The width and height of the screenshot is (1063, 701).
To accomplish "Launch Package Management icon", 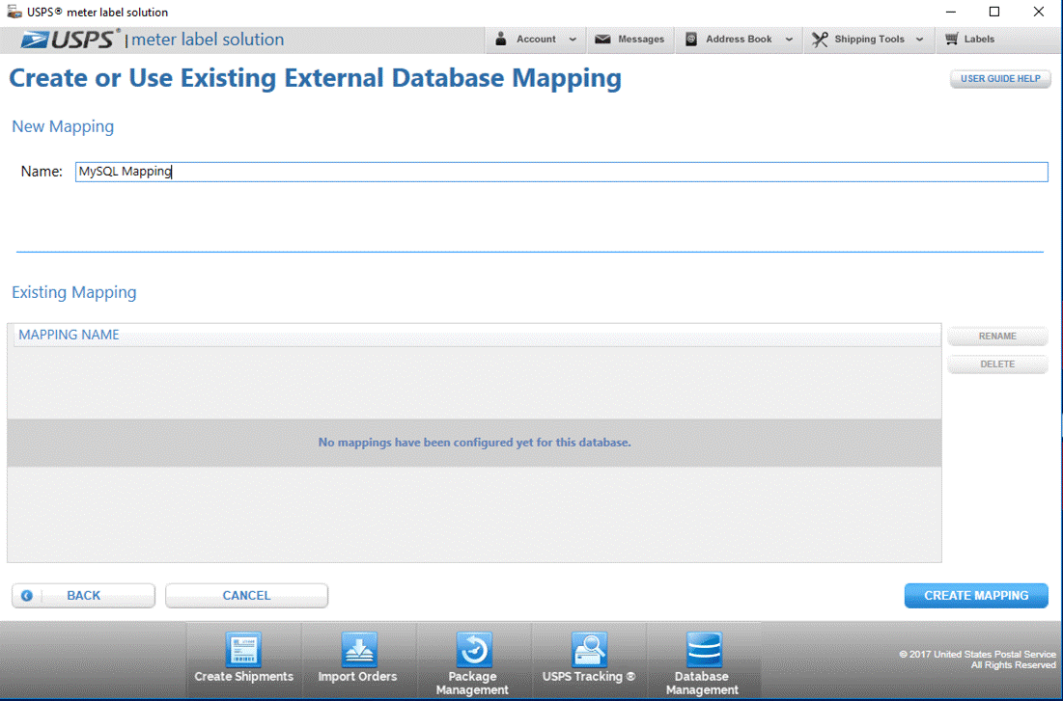I will point(473,650).
